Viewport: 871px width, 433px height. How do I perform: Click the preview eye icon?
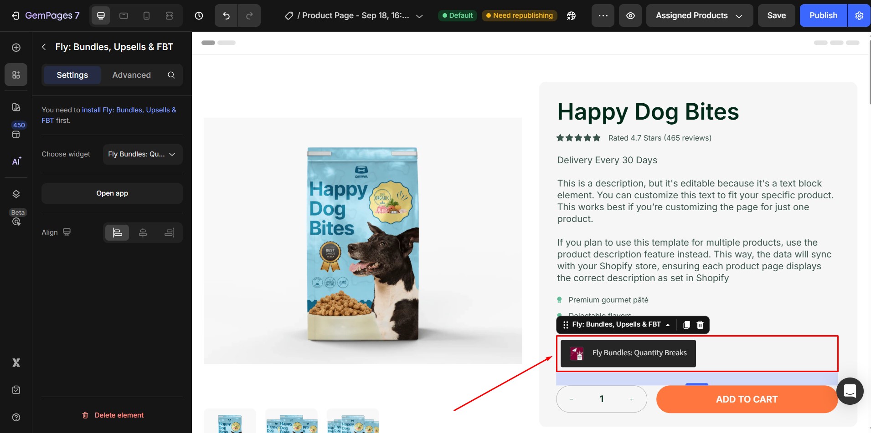click(x=630, y=16)
